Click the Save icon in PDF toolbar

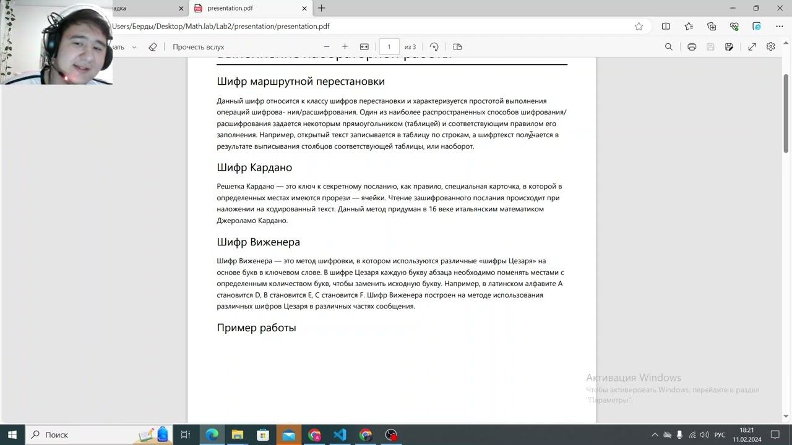pyautogui.click(x=710, y=47)
